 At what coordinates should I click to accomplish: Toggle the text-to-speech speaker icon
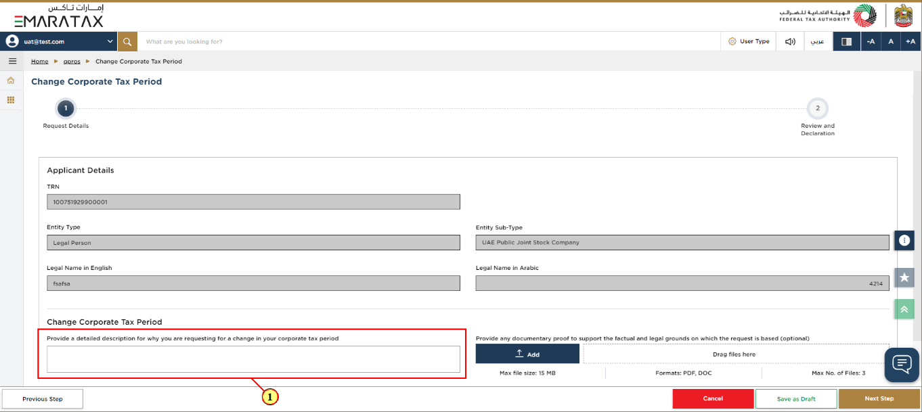790,41
